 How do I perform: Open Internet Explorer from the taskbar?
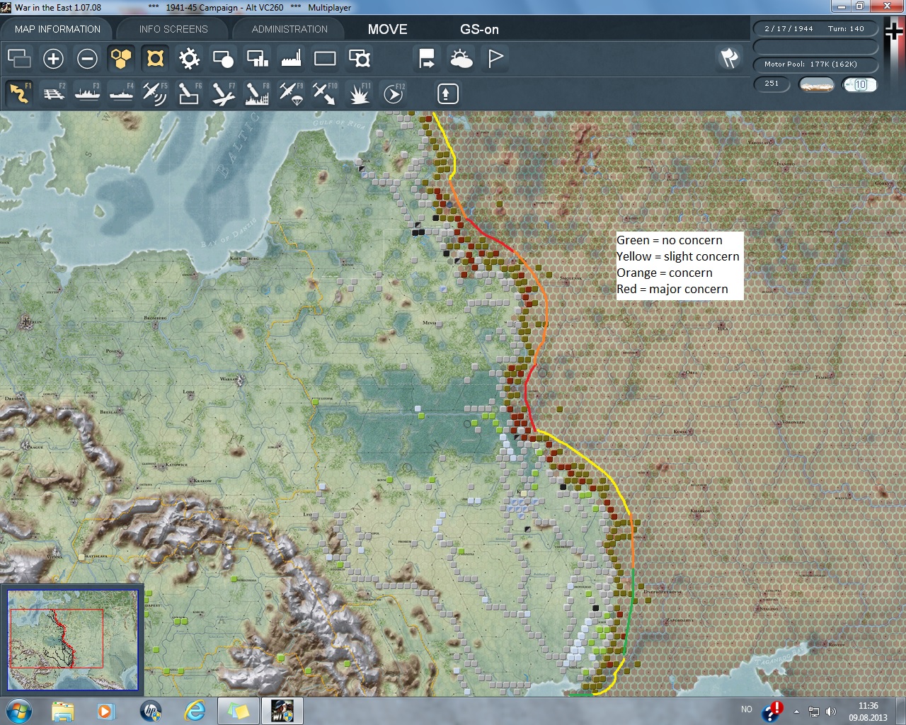click(x=194, y=710)
